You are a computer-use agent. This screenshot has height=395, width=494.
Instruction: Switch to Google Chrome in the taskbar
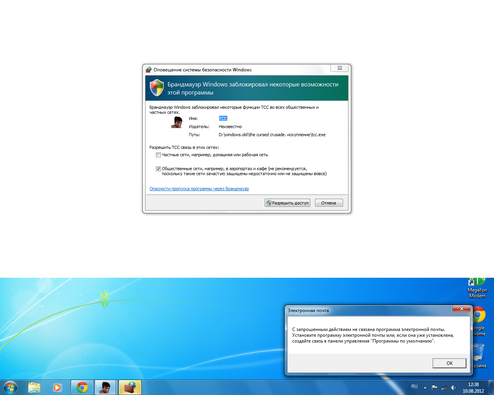click(x=82, y=387)
